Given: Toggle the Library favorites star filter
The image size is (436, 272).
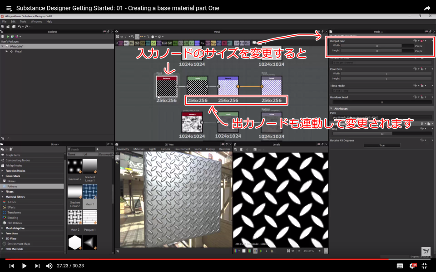Looking at the screenshot, I should pos(97,149).
